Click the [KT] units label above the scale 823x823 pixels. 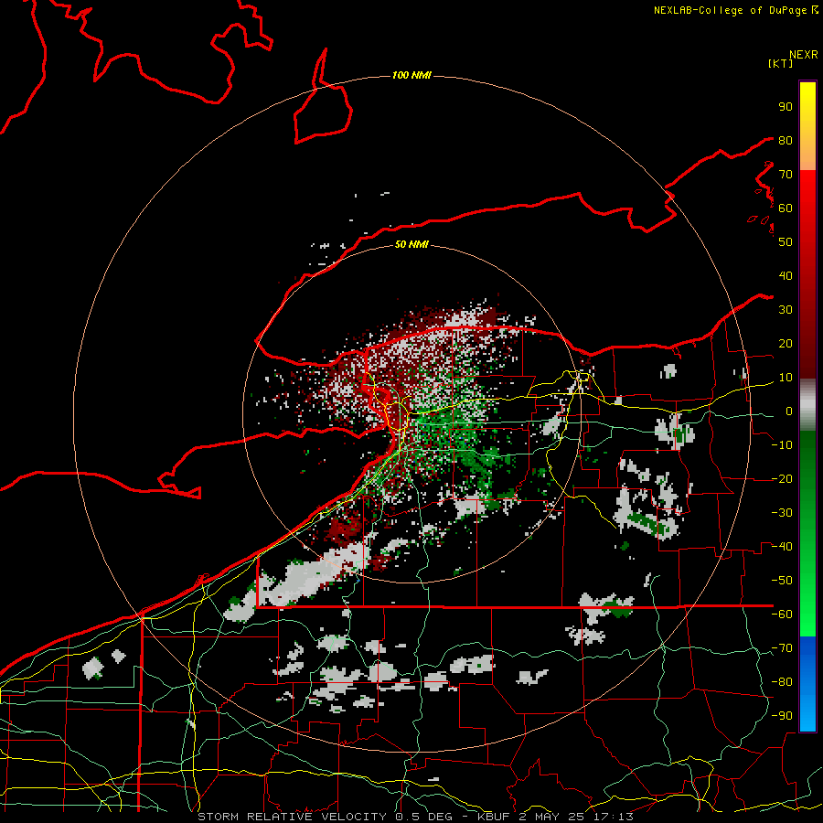781,63
